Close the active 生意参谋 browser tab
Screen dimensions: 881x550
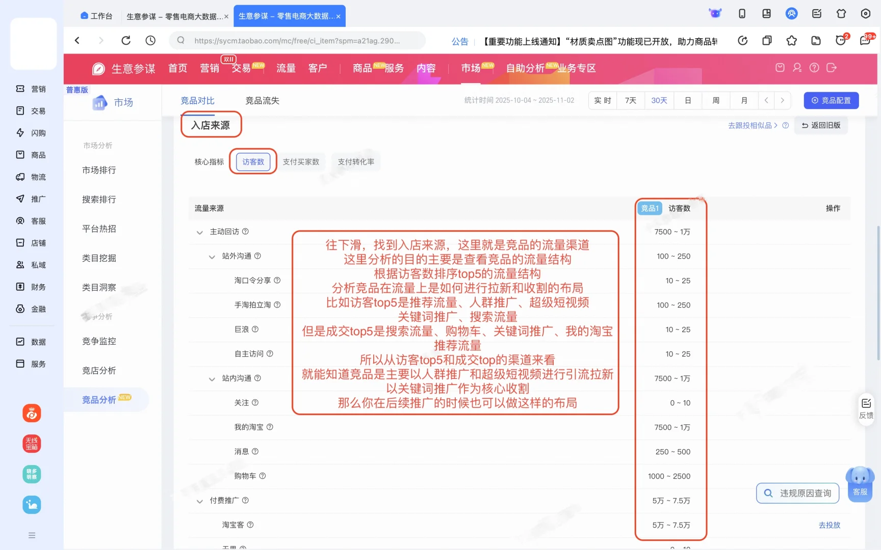(x=338, y=16)
